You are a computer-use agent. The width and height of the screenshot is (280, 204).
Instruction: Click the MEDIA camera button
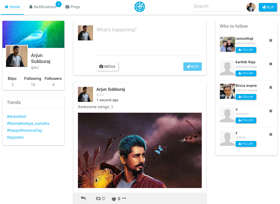(x=107, y=67)
